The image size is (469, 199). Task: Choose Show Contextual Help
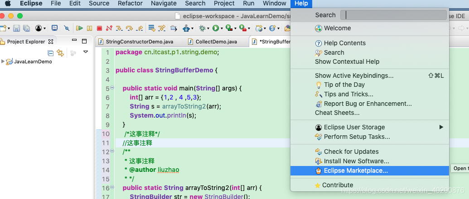tap(370, 62)
